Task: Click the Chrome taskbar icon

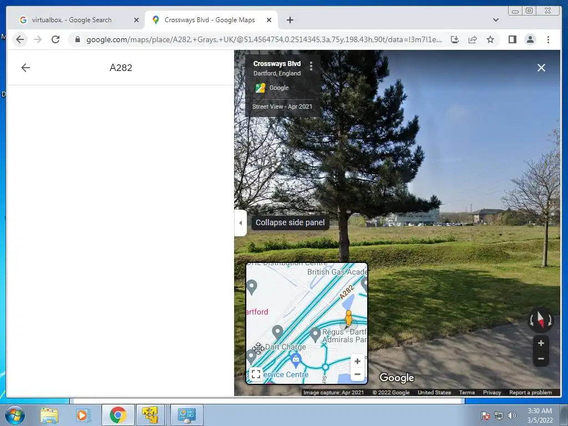Action: (x=118, y=415)
